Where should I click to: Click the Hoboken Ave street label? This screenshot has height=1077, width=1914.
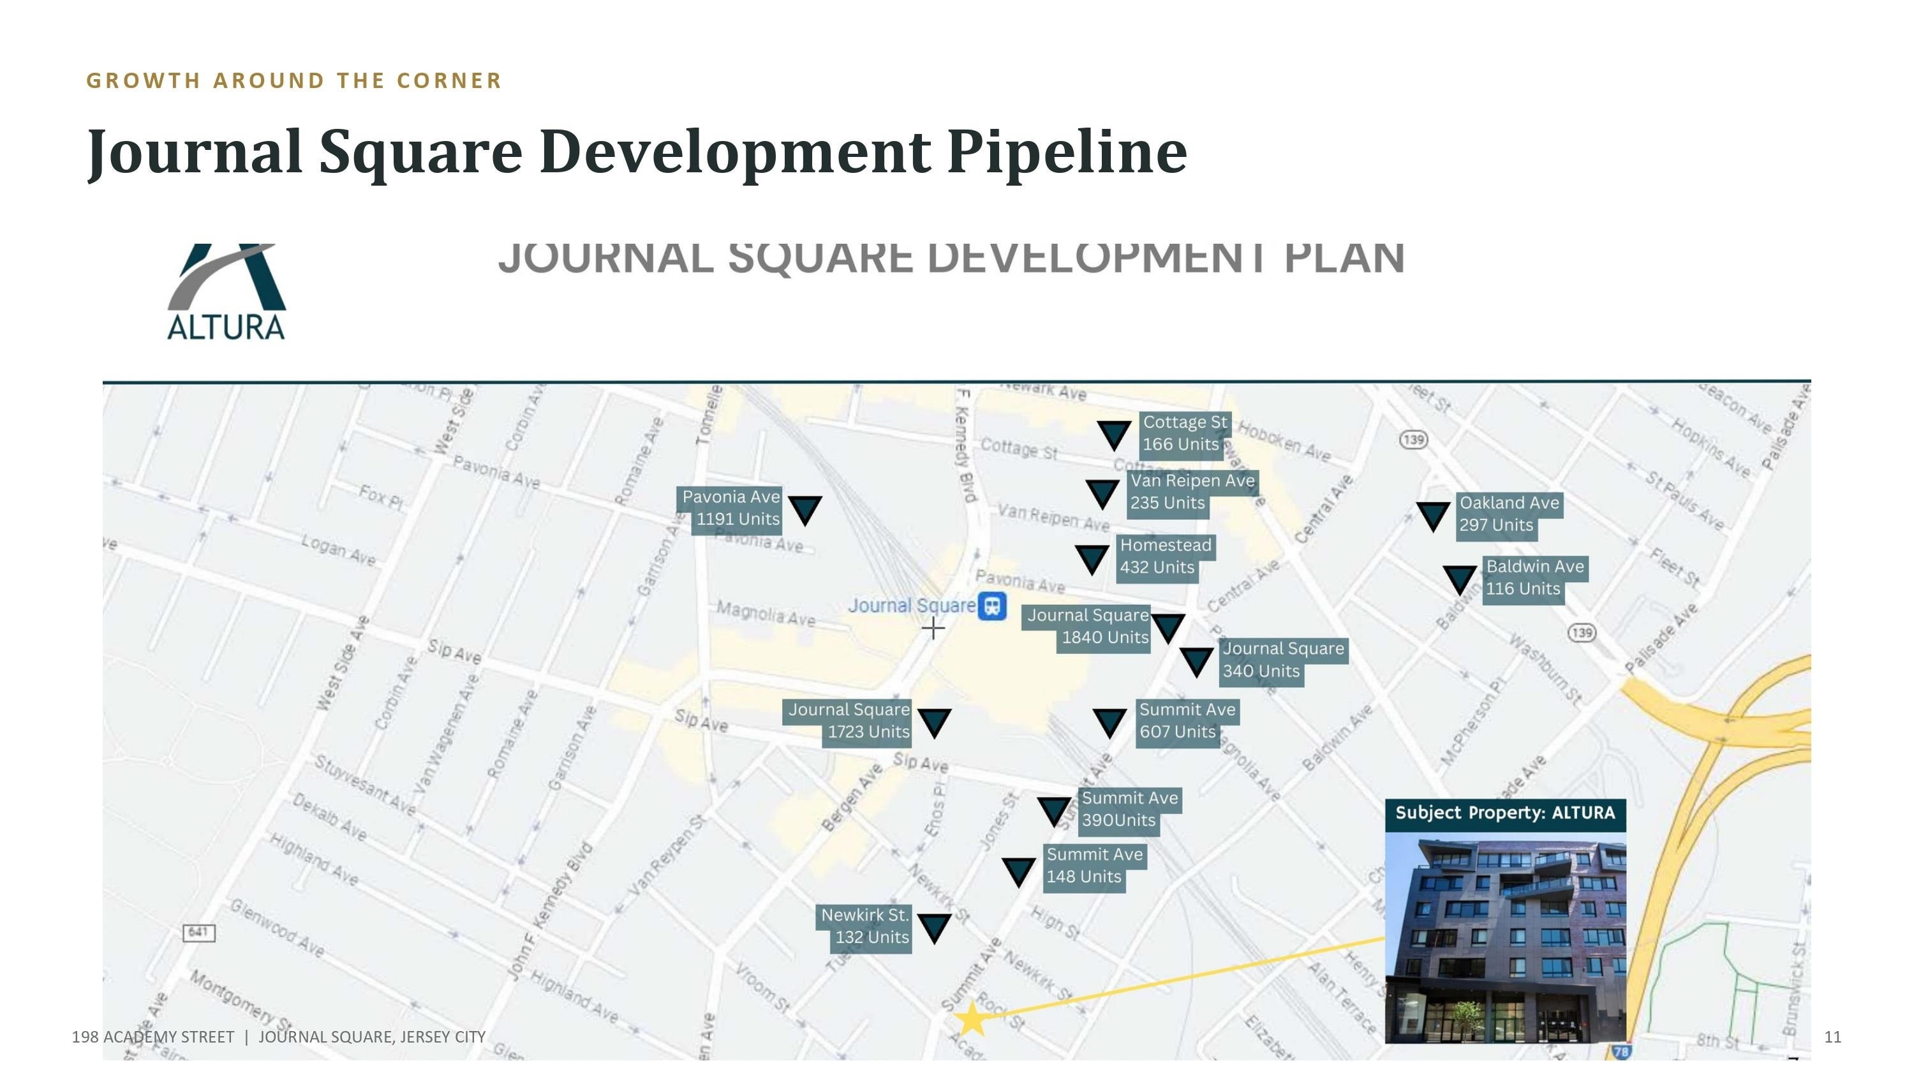(x=1285, y=442)
